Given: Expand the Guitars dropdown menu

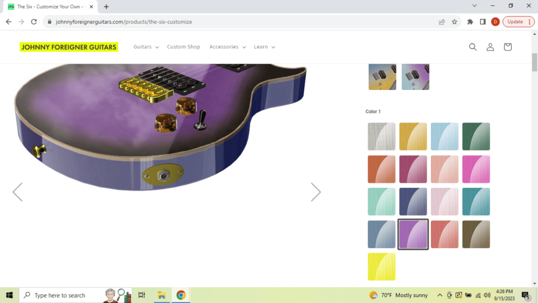Looking at the screenshot, I should point(146,47).
